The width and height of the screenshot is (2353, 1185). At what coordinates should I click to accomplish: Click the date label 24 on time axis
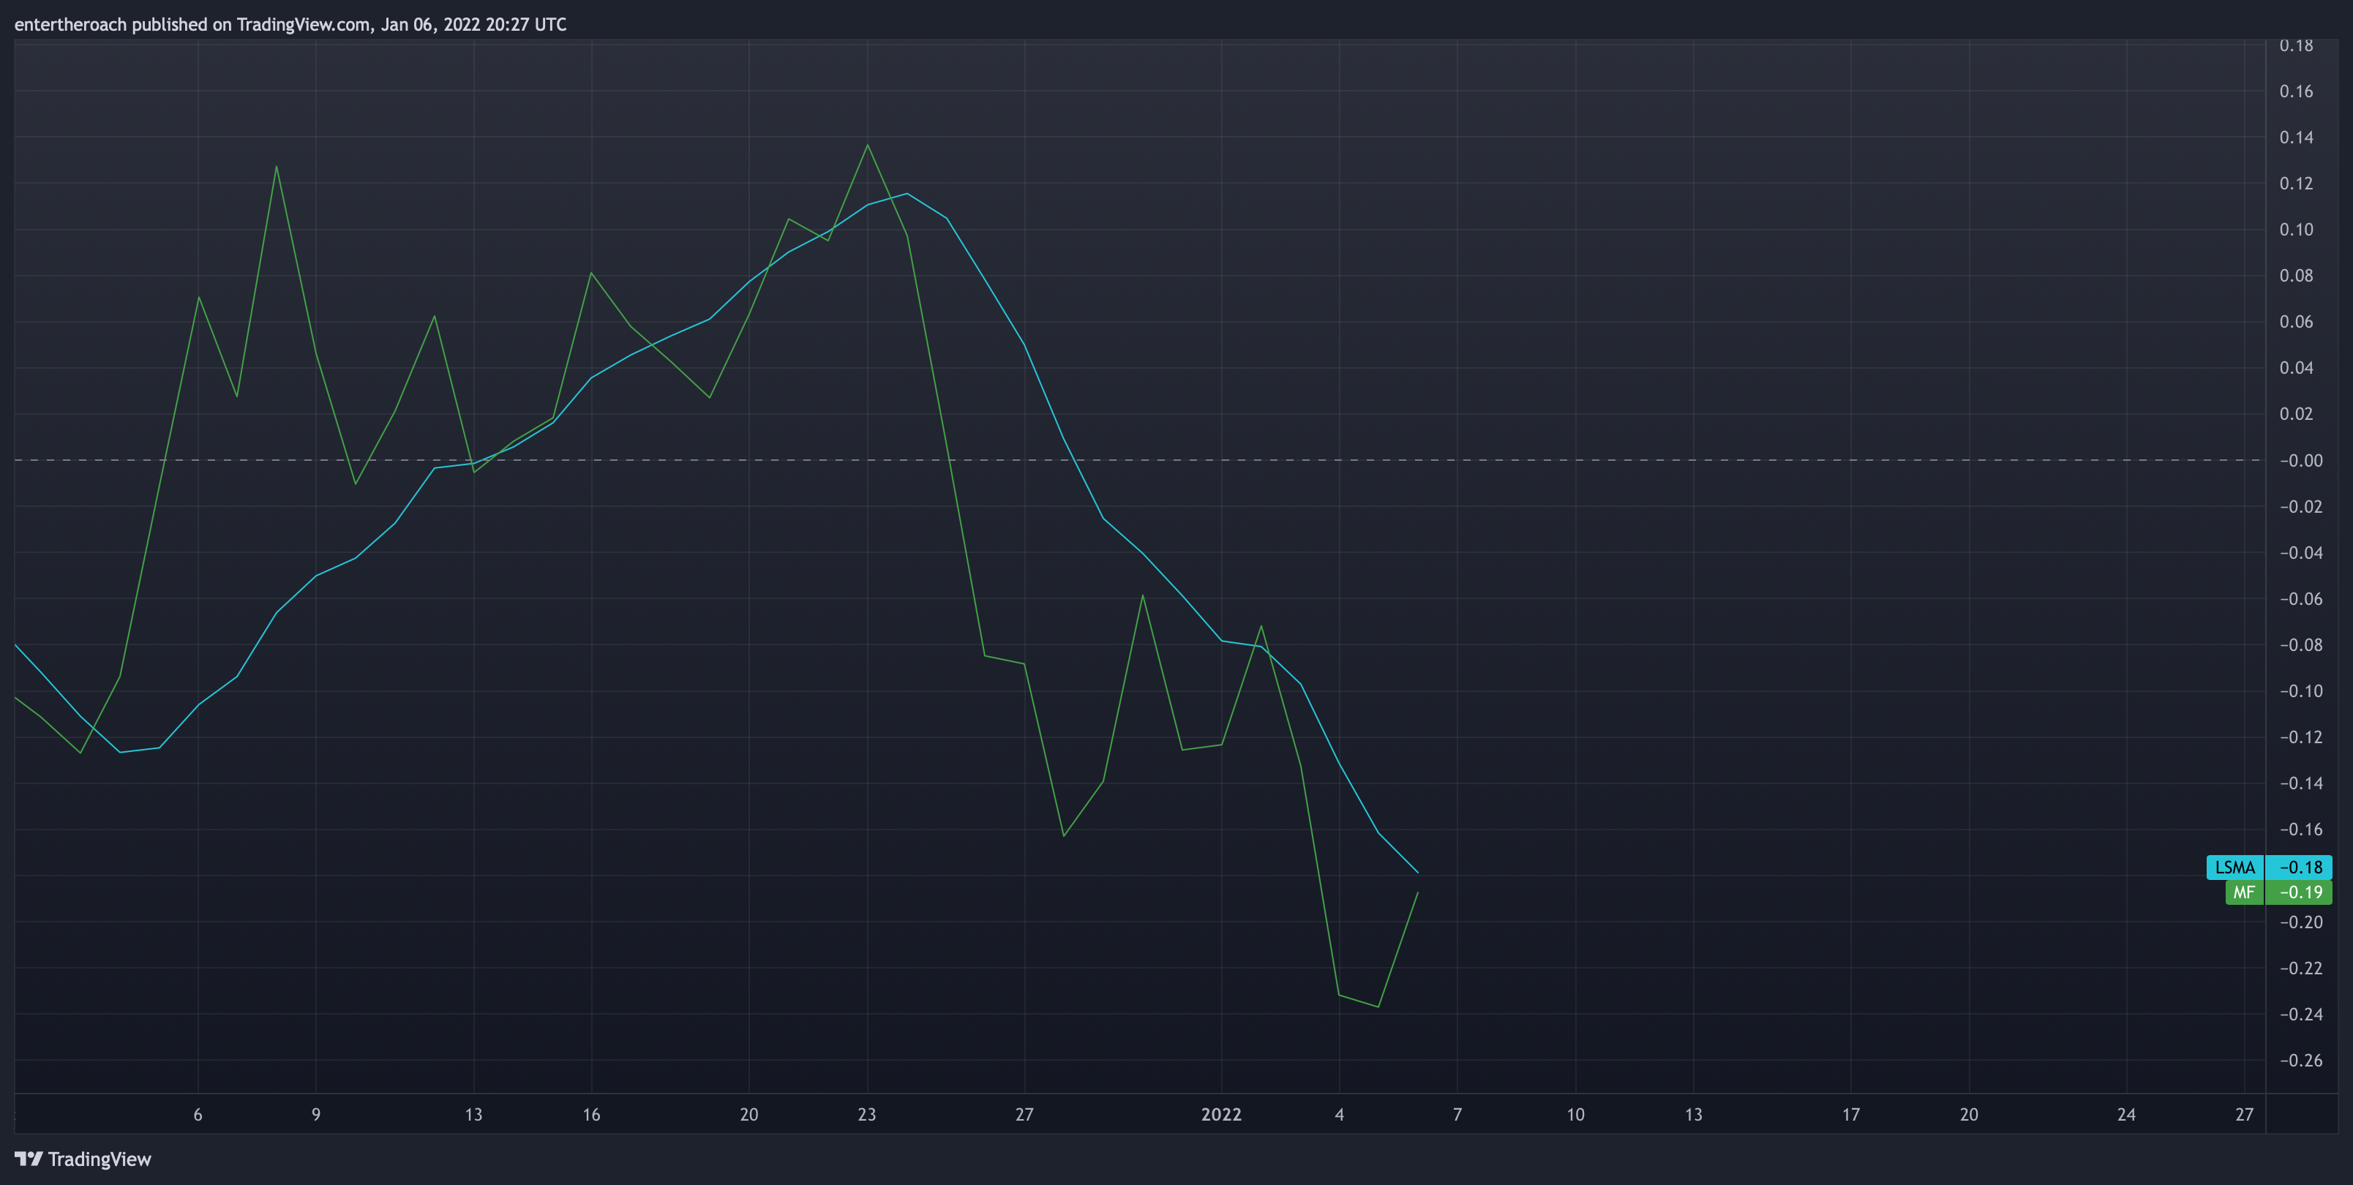[x=2126, y=1114]
